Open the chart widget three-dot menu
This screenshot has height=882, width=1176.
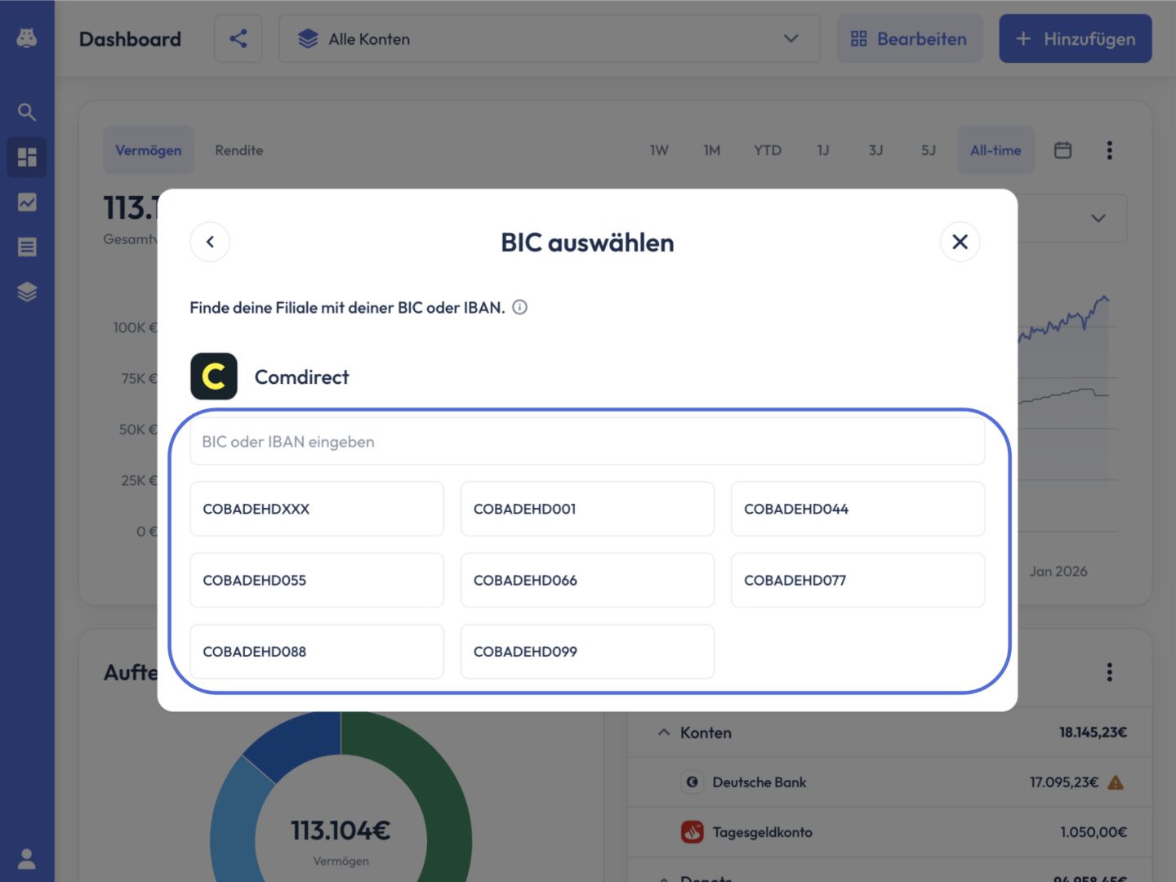coord(1109,150)
